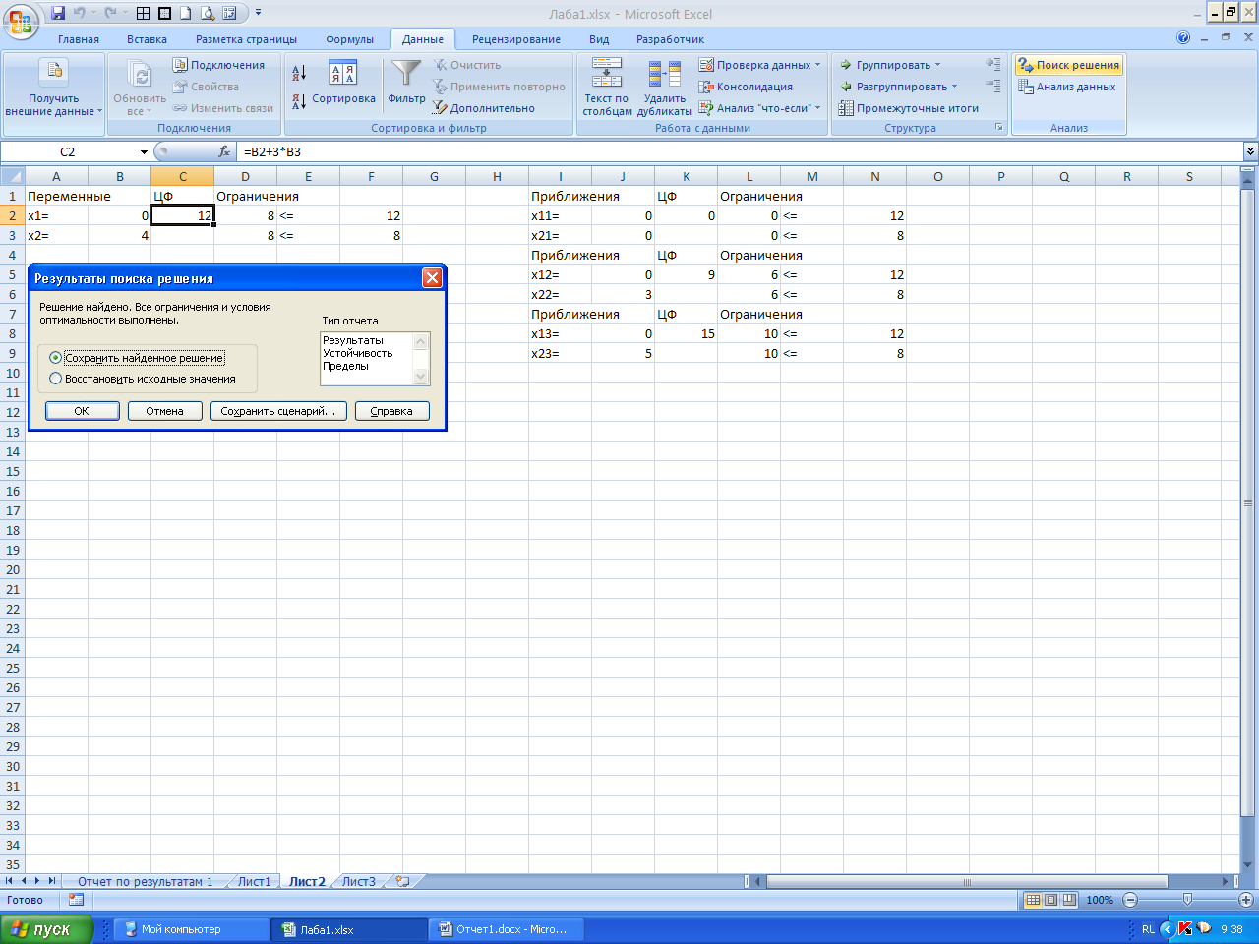The width and height of the screenshot is (1259, 944).
Task: Open Excel Help question mark icon
Action: pos(1183,38)
